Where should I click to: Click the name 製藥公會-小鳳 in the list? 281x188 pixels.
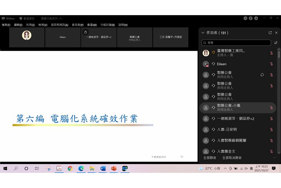pos(229,106)
